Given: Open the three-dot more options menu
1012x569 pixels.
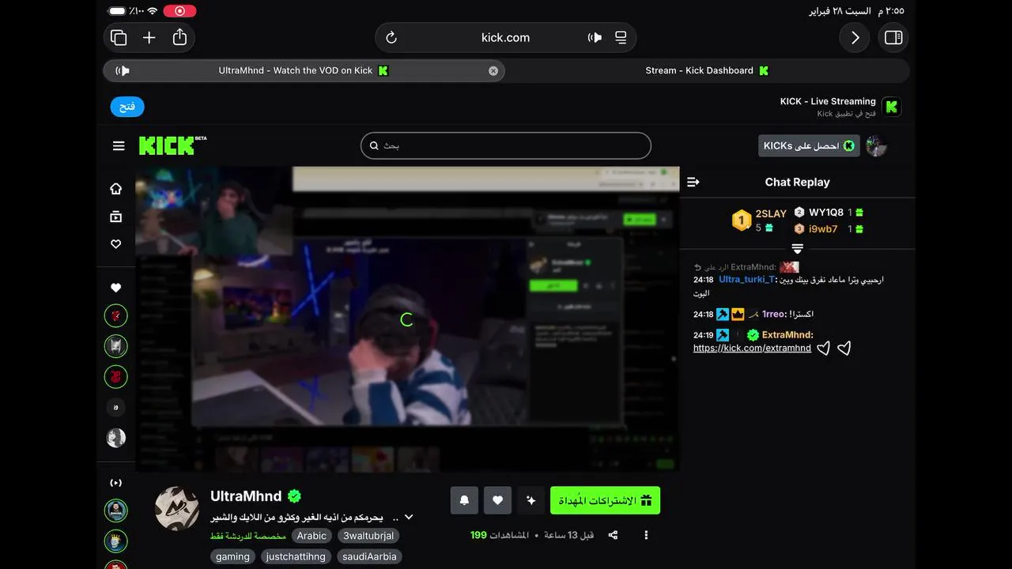Looking at the screenshot, I should (x=646, y=535).
